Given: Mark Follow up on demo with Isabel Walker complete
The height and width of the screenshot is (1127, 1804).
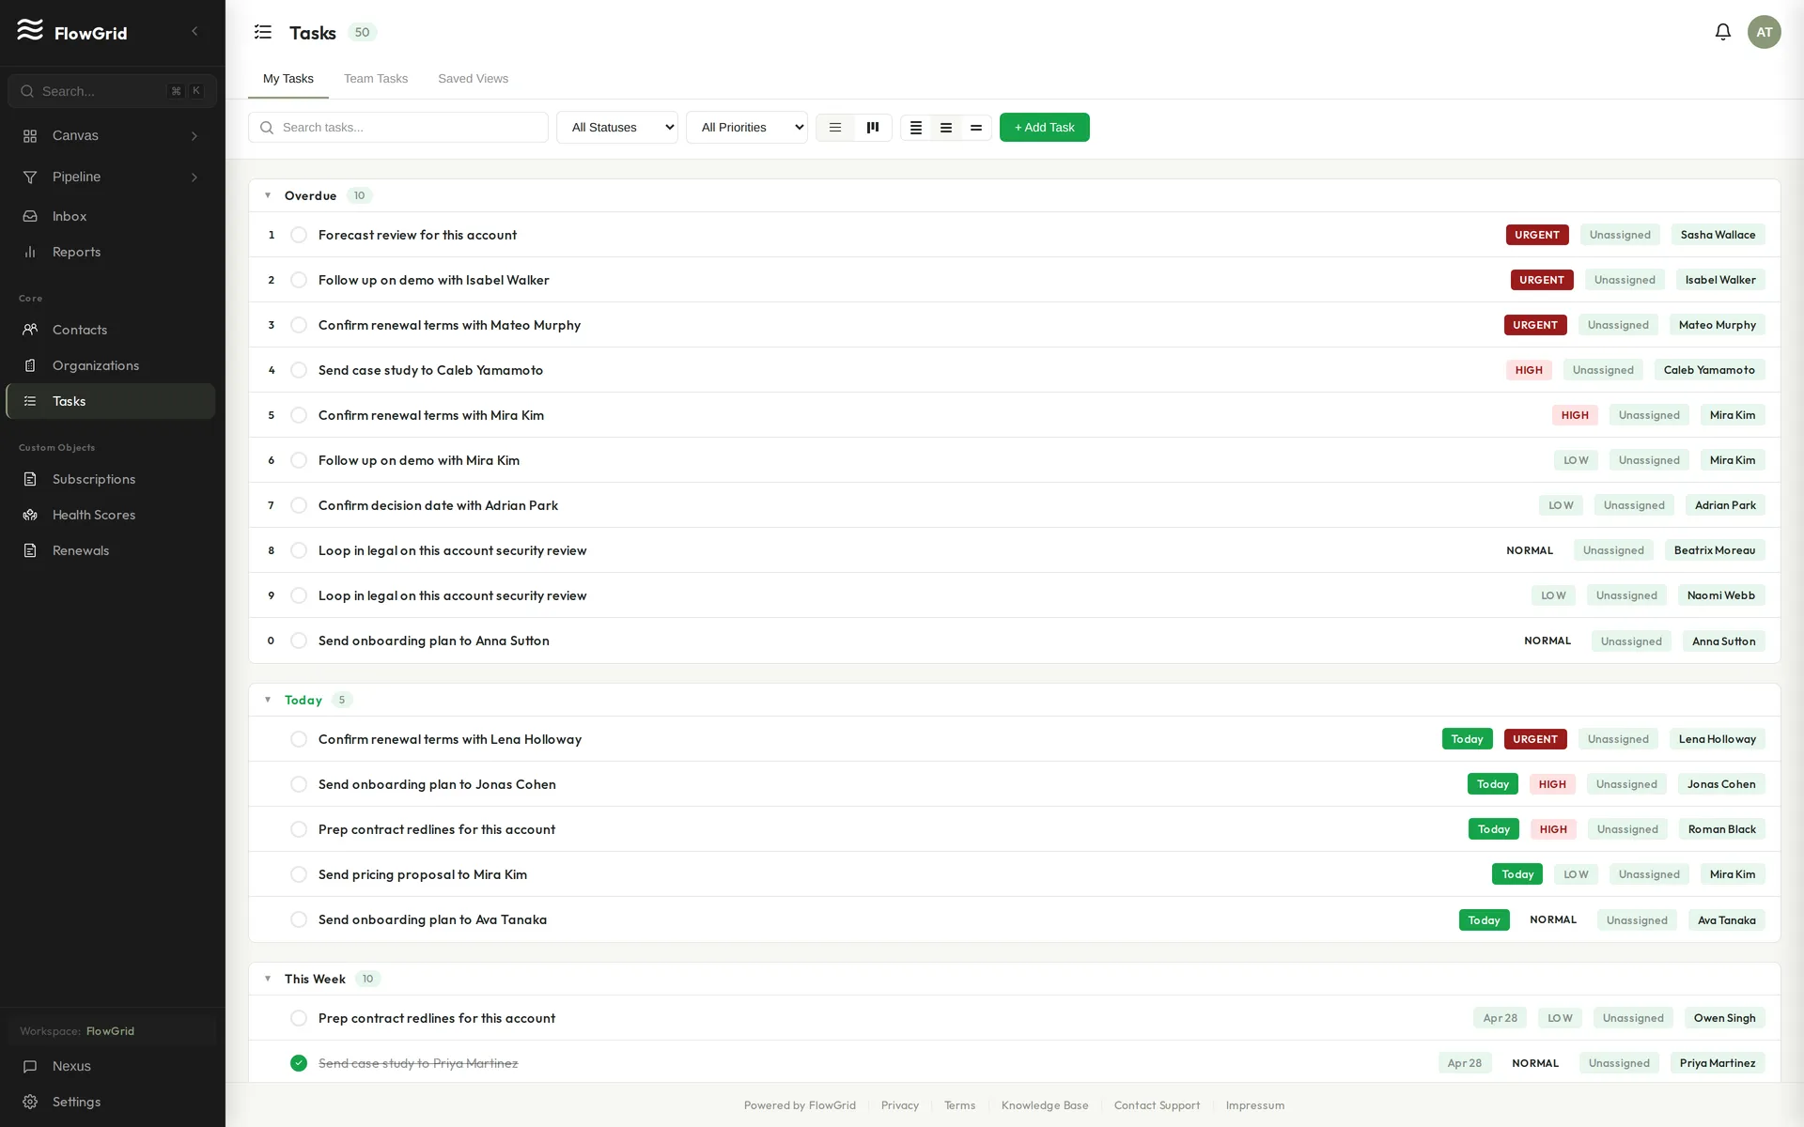Looking at the screenshot, I should [x=299, y=280].
